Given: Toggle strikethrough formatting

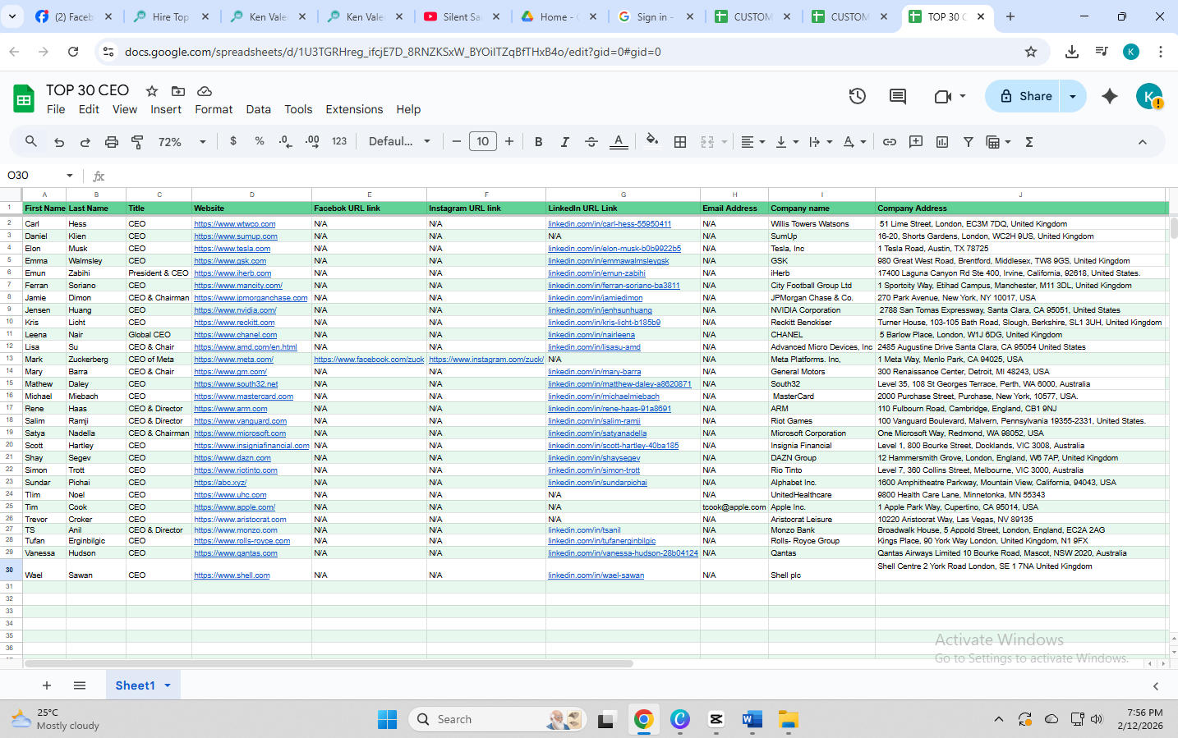Looking at the screenshot, I should [x=591, y=142].
